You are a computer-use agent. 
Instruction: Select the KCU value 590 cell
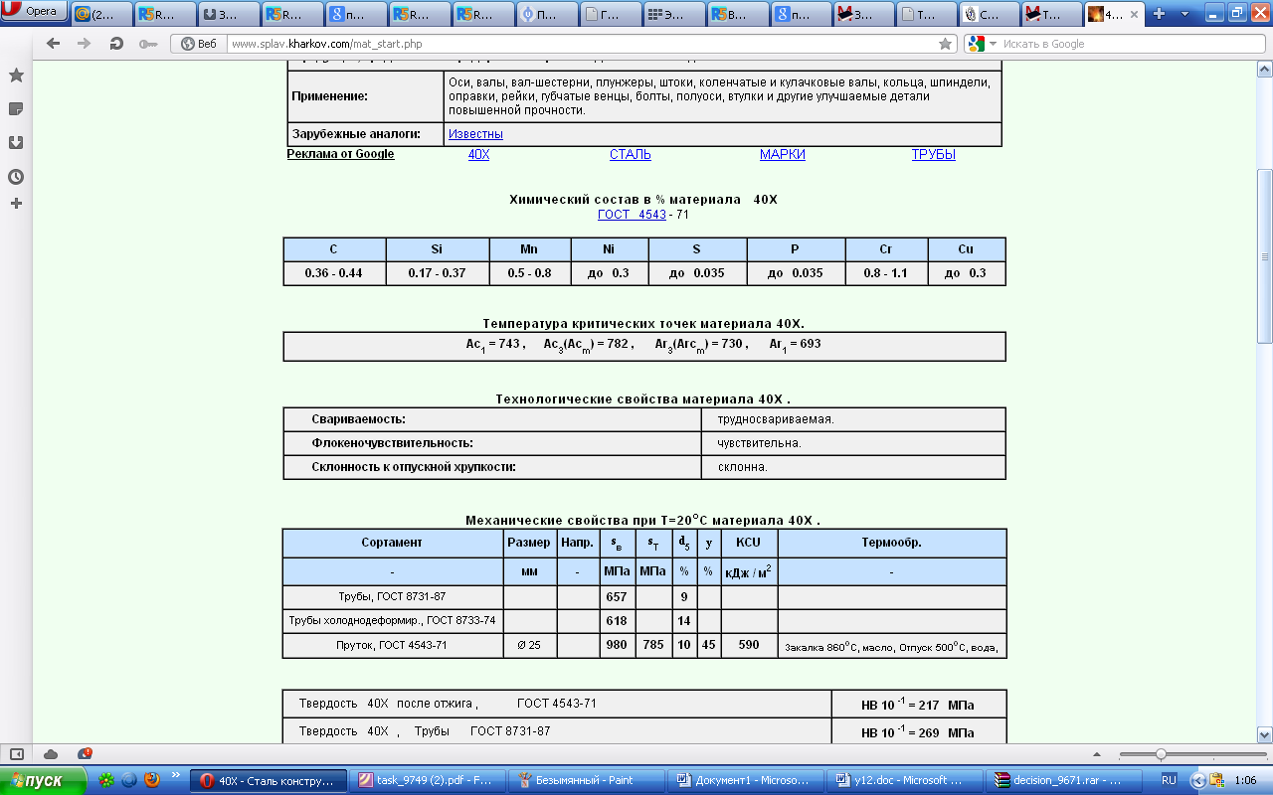pyautogui.click(x=749, y=645)
